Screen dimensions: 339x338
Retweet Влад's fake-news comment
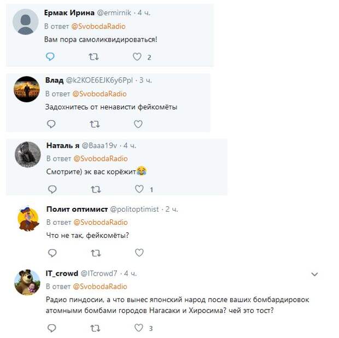pyautogui.click(x=95, y=124)
